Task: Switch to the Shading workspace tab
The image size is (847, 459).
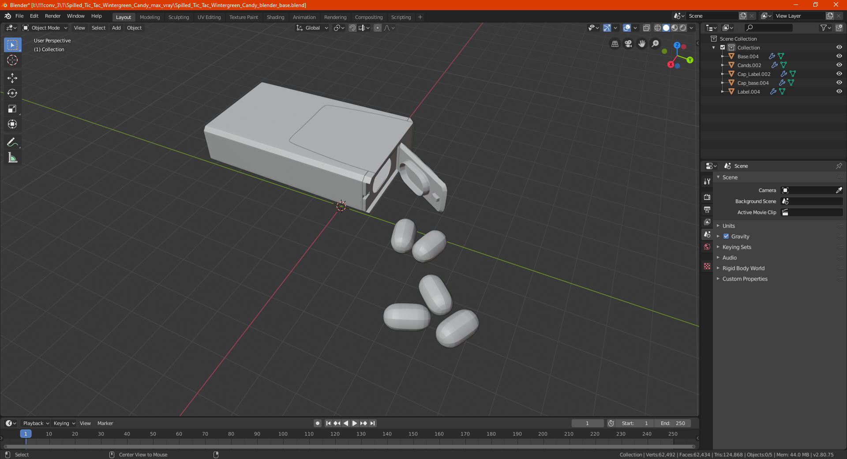Action: click(275, 17)
